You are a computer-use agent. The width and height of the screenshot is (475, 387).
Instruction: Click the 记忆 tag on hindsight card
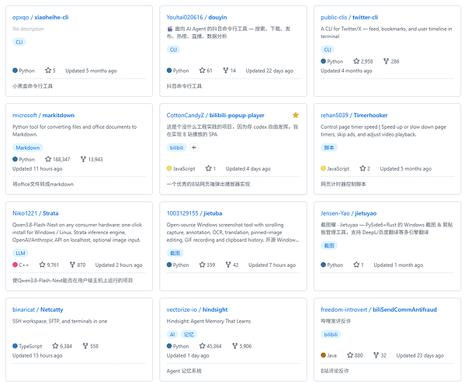point(189,334)
